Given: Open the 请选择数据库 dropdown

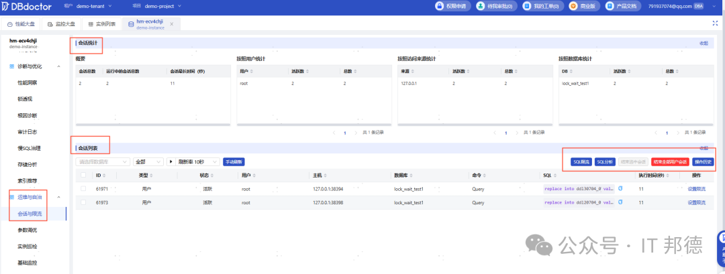Looking at the screenshot, I should (102, 162).
